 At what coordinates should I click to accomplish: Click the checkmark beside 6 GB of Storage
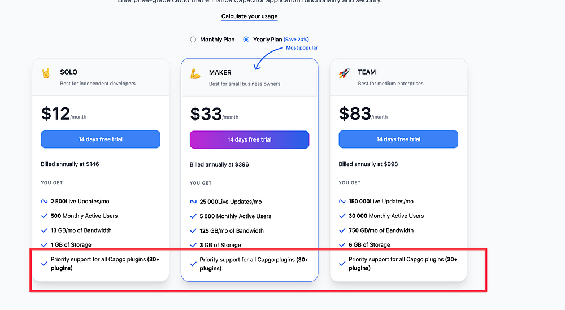point(342,244)
